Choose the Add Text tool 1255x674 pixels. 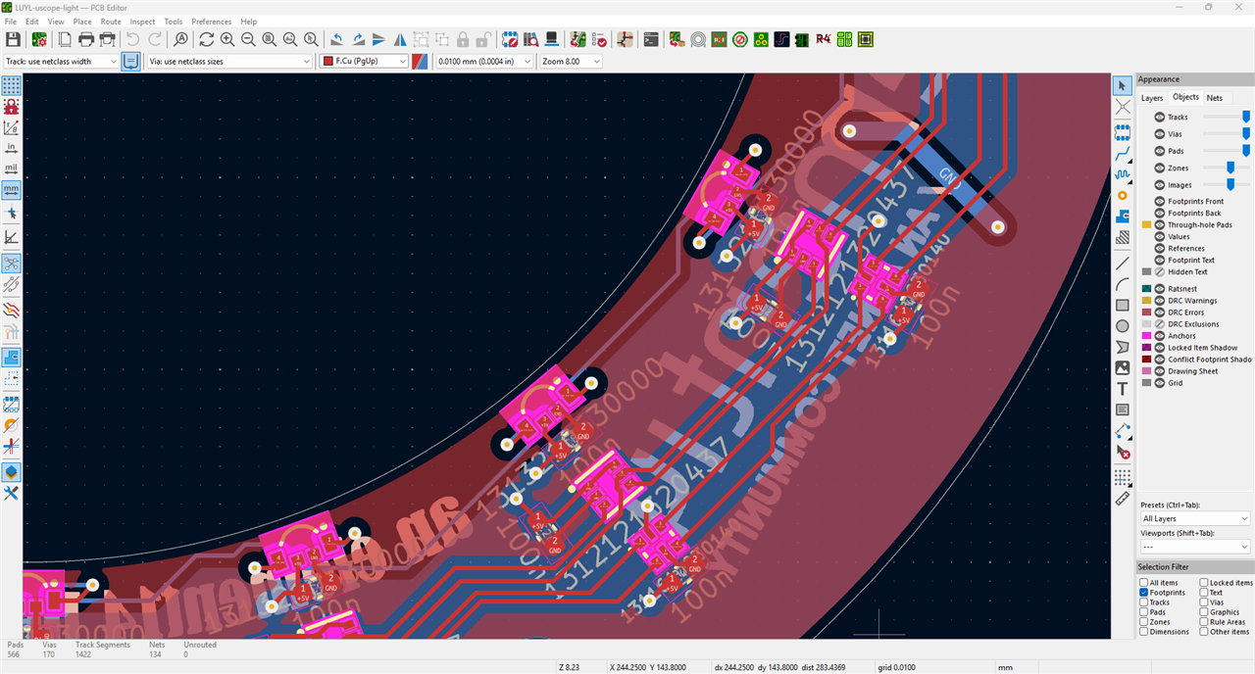[1123, 389]
